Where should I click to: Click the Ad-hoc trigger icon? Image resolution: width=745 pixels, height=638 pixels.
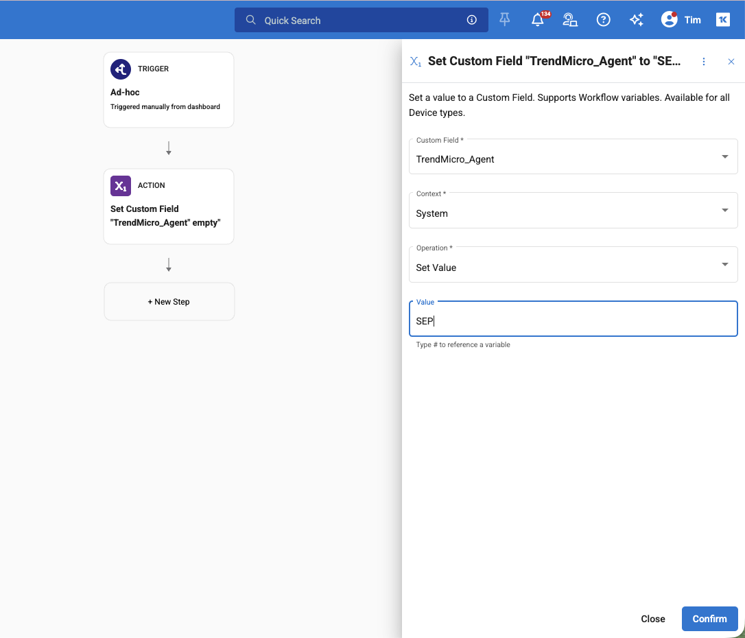point(121,69)
